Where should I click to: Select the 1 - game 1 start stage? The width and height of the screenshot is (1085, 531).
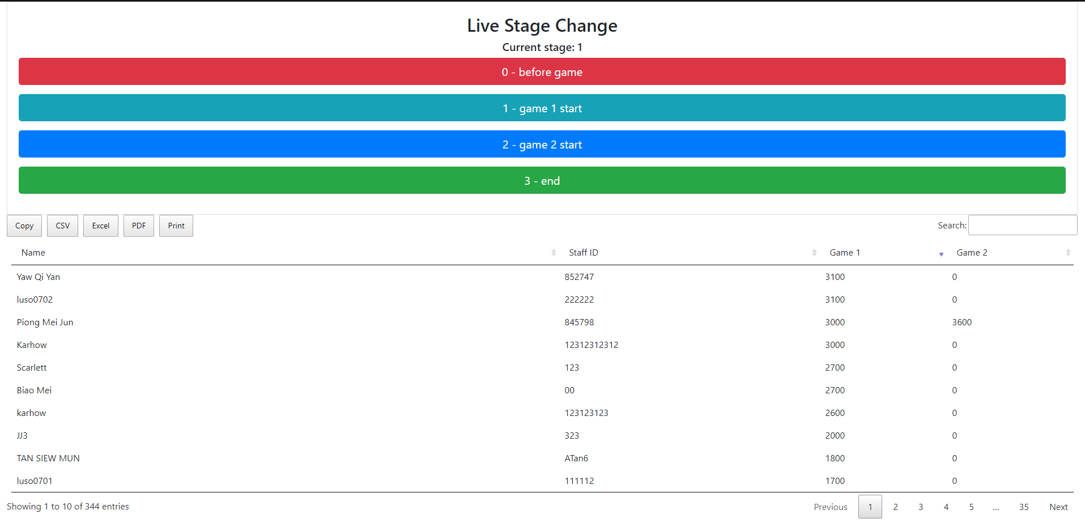[542, 108]
